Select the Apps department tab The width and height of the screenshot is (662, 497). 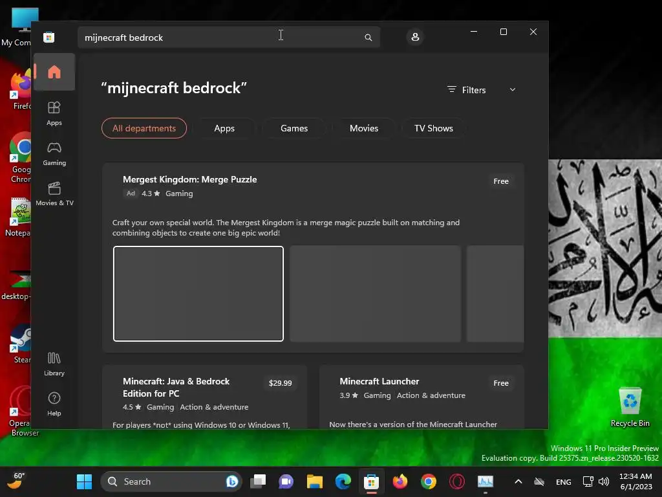pos(224,128)
